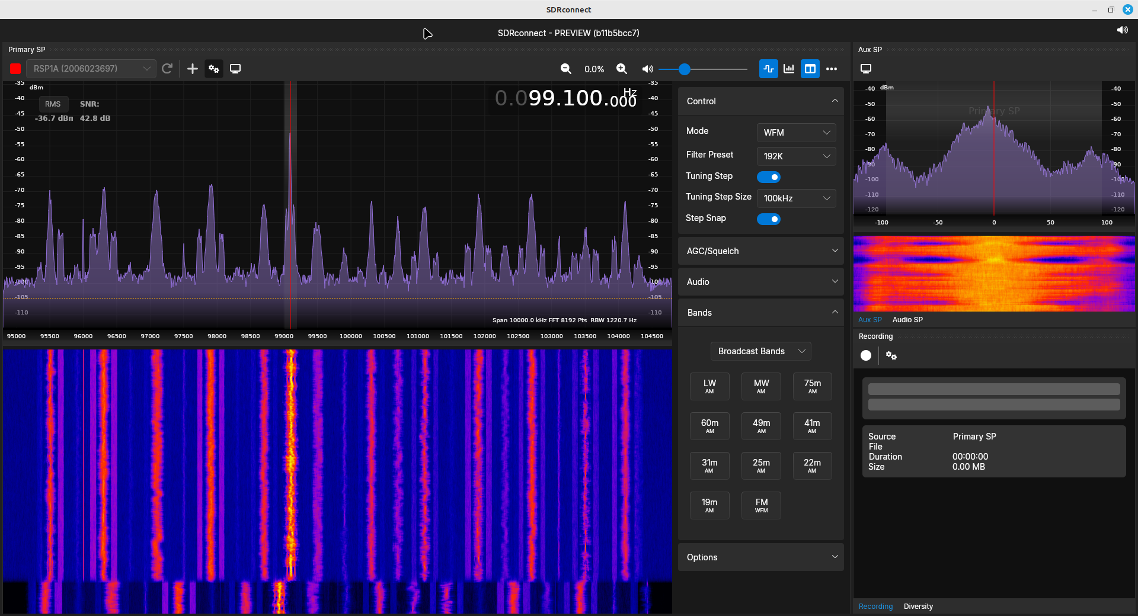Click the SNR 42.8 dB readout
1138x616 pixels.
(x=95, y=111)
